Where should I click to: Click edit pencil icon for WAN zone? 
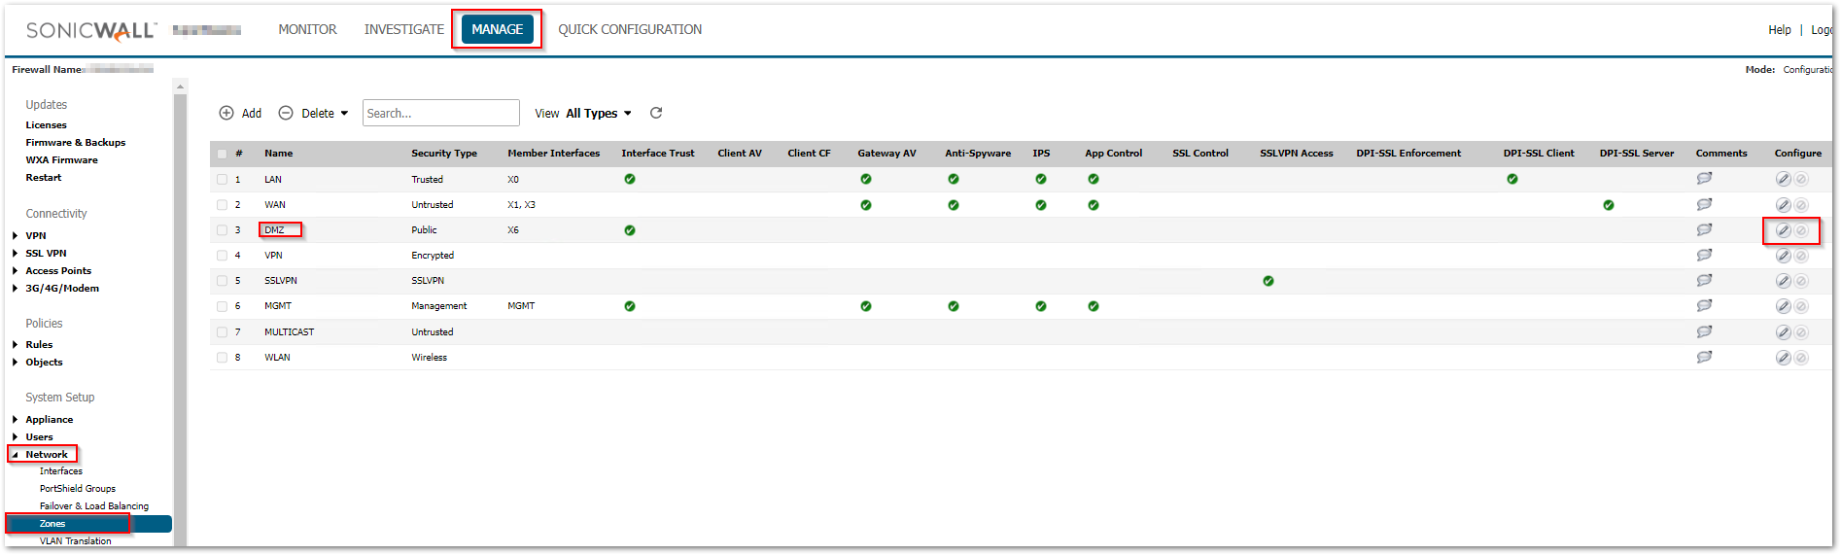[1783, 205]
